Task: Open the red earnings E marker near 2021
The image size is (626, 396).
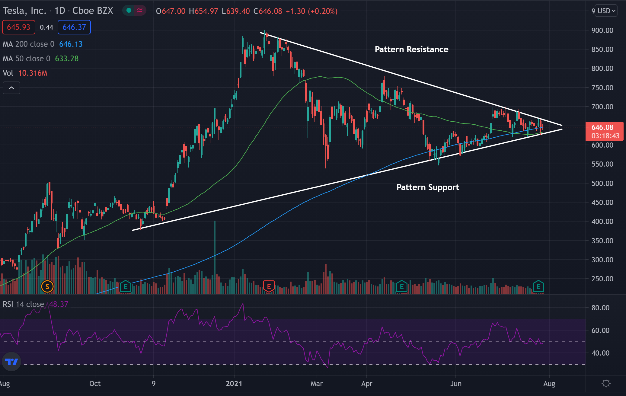Action: point(269,286)
